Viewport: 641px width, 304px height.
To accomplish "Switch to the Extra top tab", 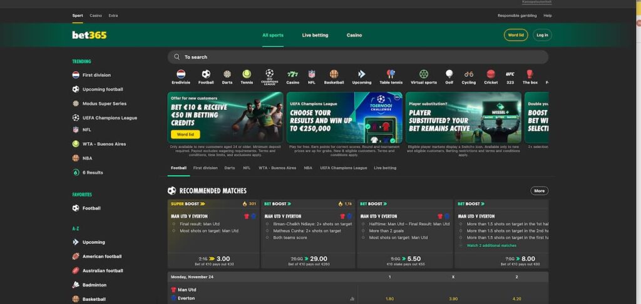I will (x=113, y=16).
